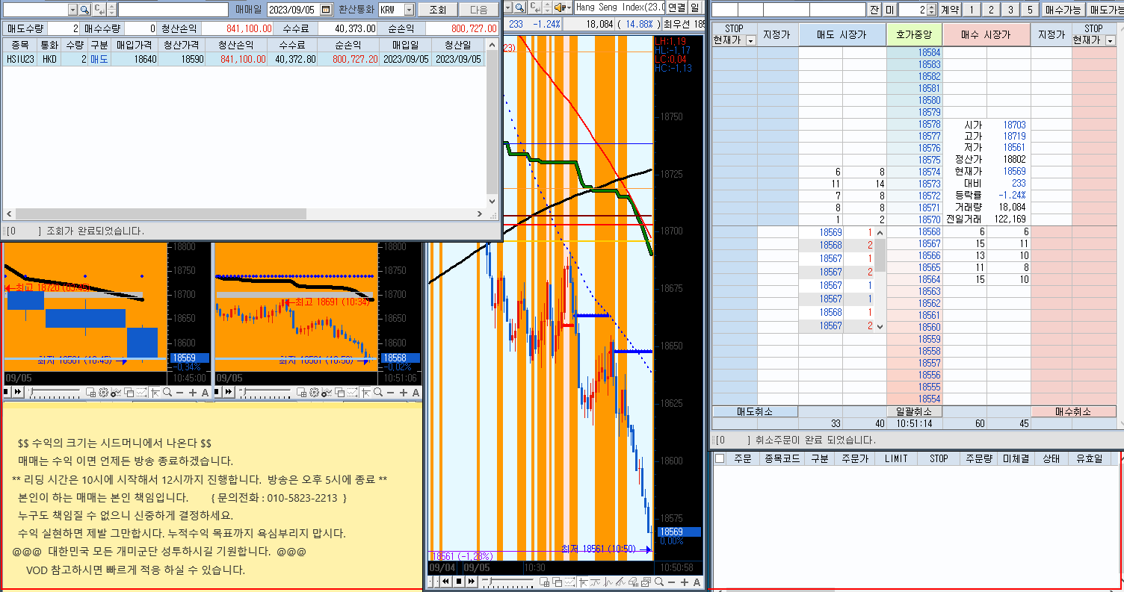Click the 매수취소 cancel-buy button
This screenshot has width=1124, height=592.
1073,412
